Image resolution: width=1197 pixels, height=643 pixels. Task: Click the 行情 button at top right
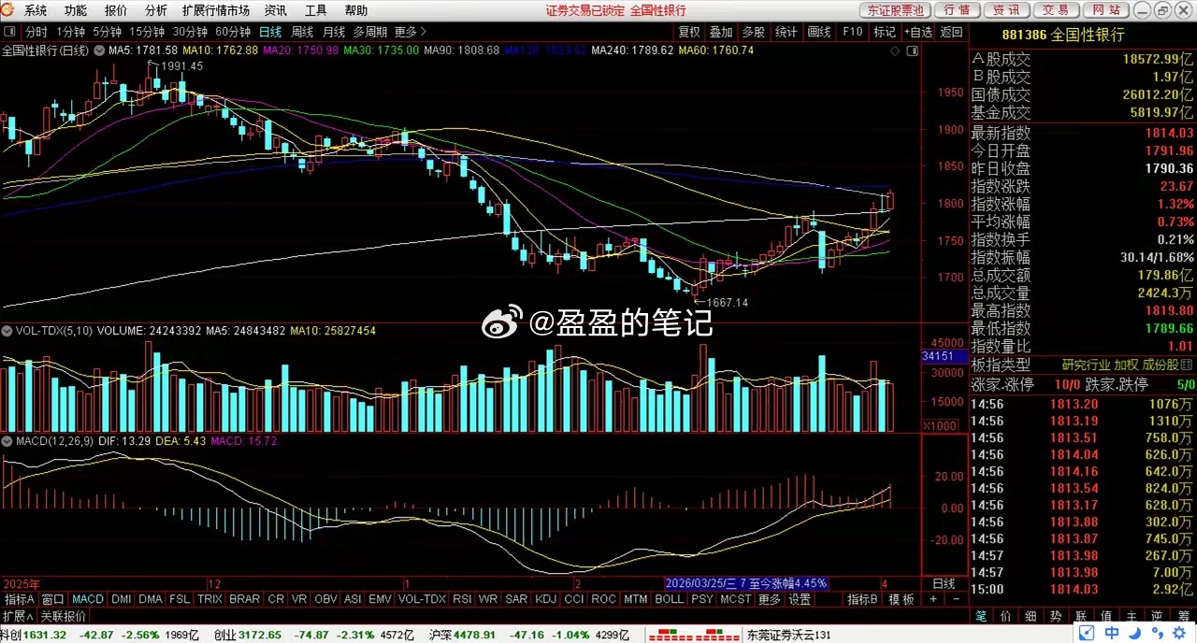(x=957, y=10)
